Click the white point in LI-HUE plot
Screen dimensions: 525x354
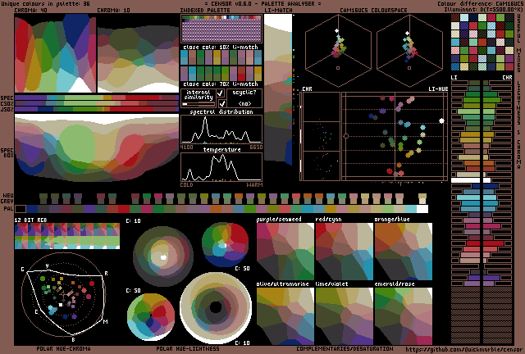(x=441, y=120)
